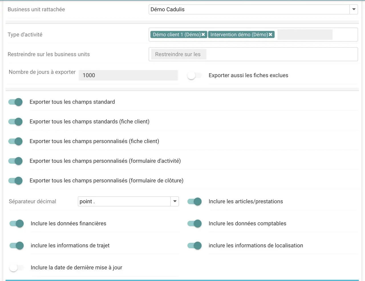This screenshot has width=365, height=281.
Task: Expand the Séparateur décimal dropdown arrow
Action: (175, 201)
